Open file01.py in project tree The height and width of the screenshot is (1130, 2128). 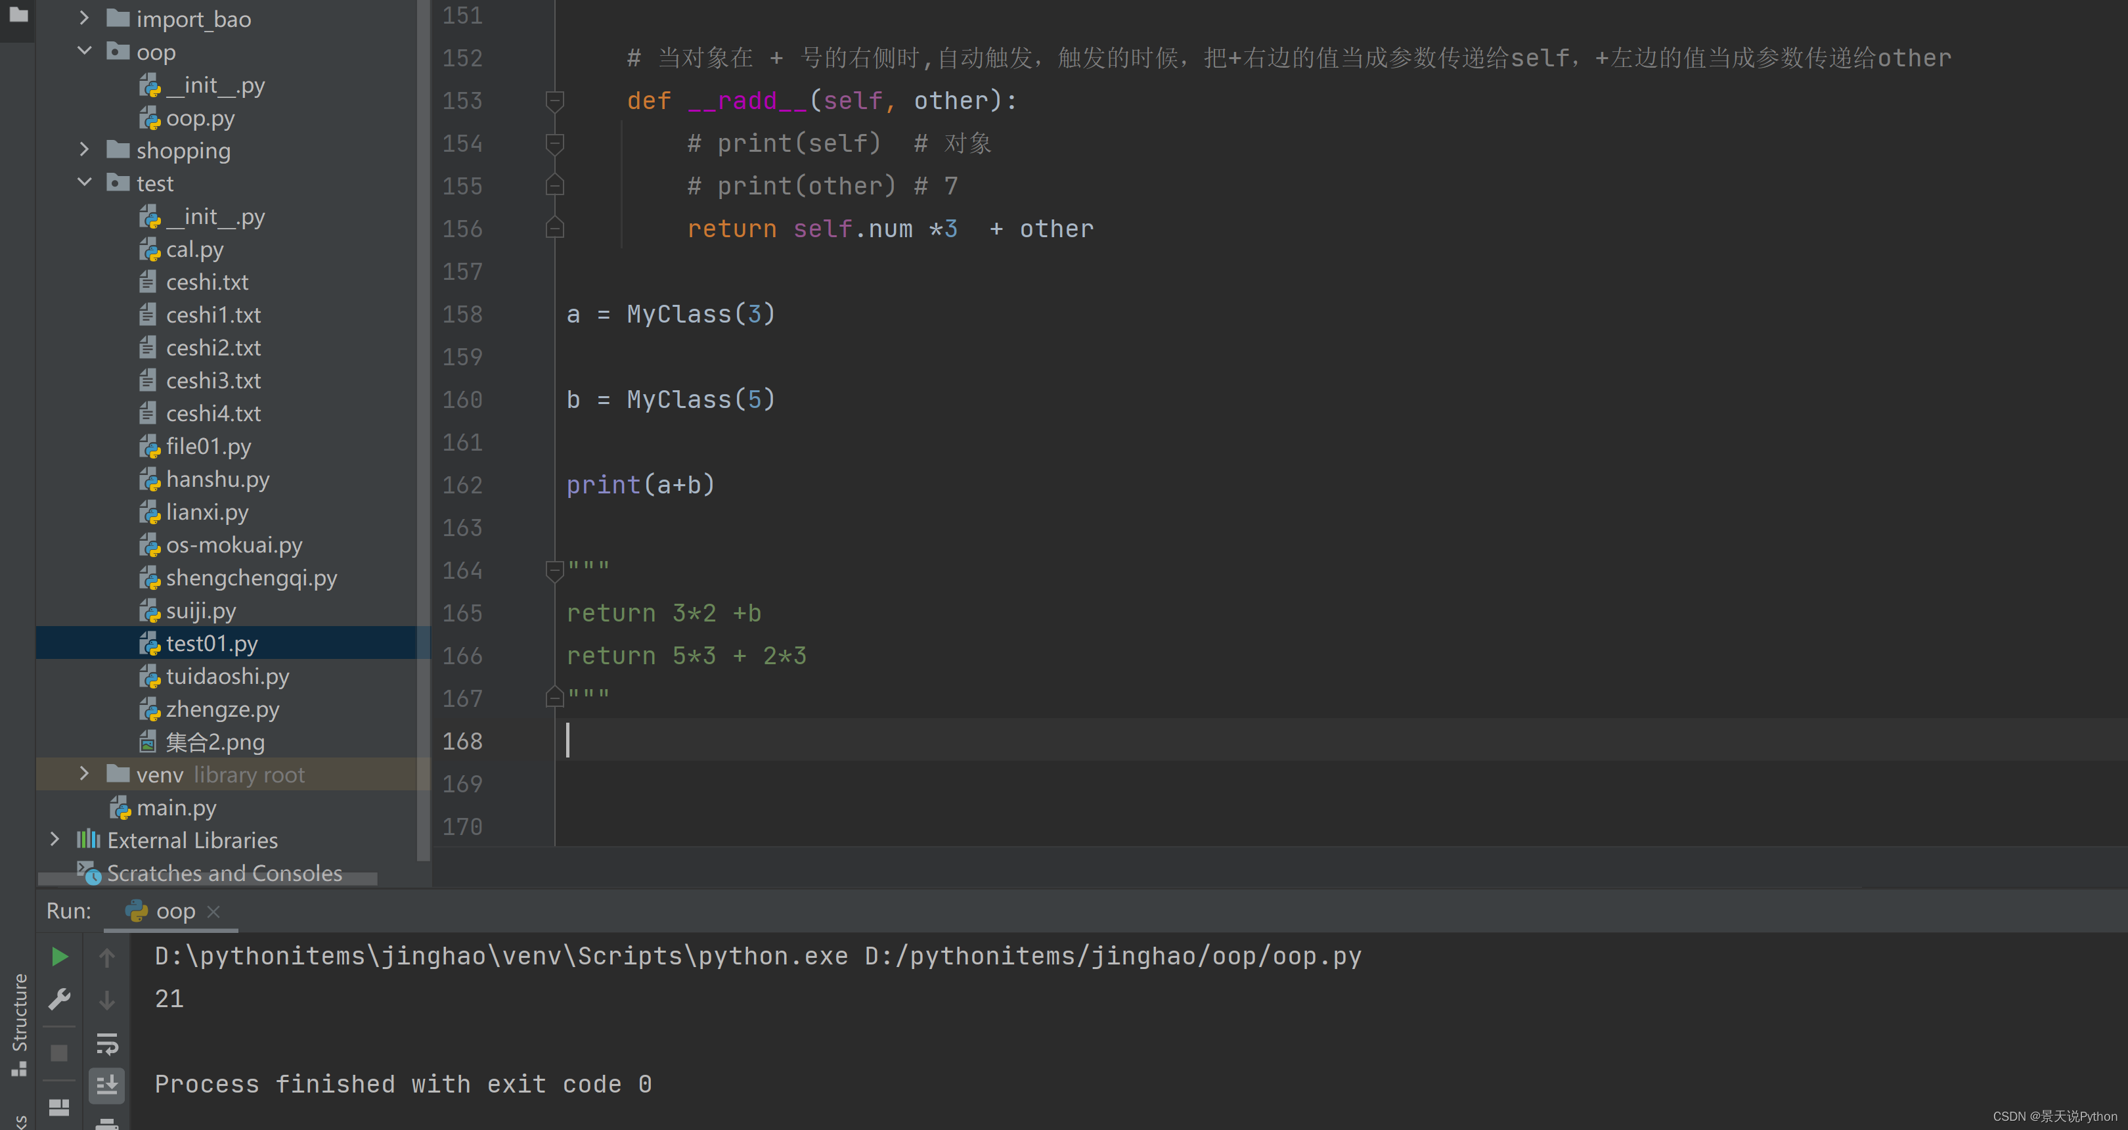tap(195, 446)
